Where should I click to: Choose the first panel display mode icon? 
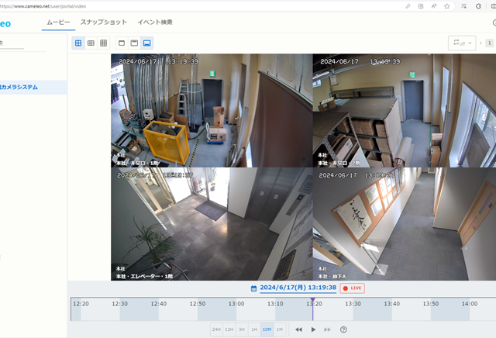point(121,43)
